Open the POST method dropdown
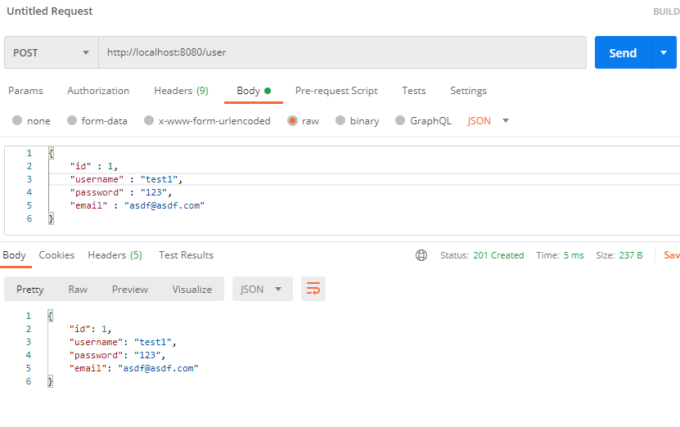Image resolution: width=680 pixels, height=427 pixels. coord(52,52)
